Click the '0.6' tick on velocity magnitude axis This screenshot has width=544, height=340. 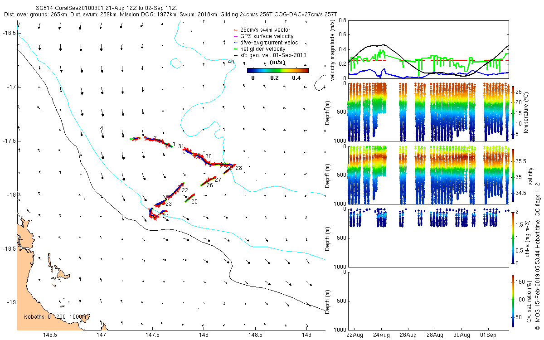coord(343,35)
